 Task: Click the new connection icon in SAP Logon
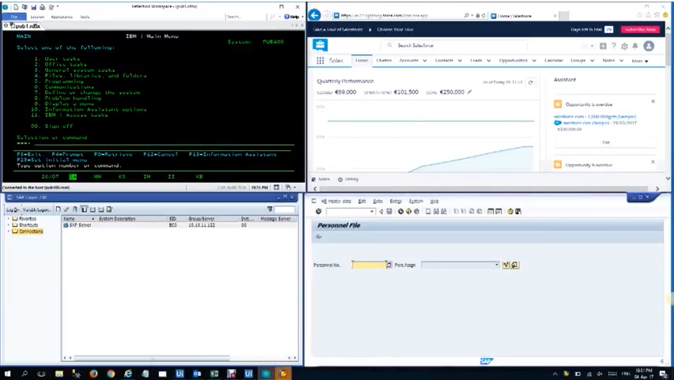coord(58,209)
